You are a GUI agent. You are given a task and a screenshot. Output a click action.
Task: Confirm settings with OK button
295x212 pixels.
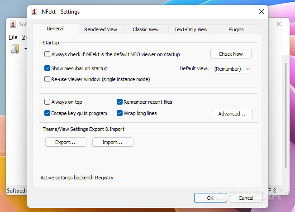coord(210,198)
